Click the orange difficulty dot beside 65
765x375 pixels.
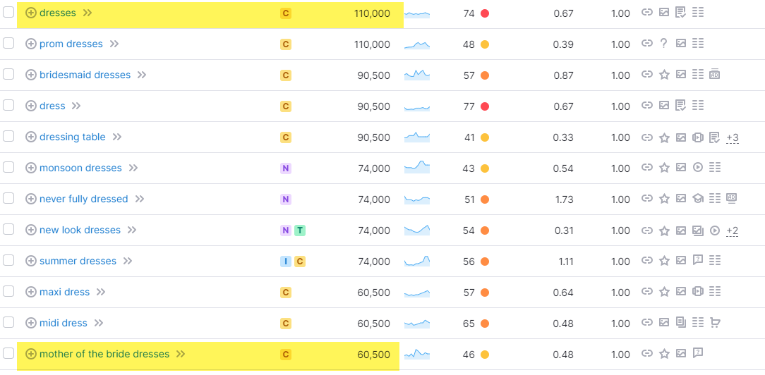pos(485,324)
